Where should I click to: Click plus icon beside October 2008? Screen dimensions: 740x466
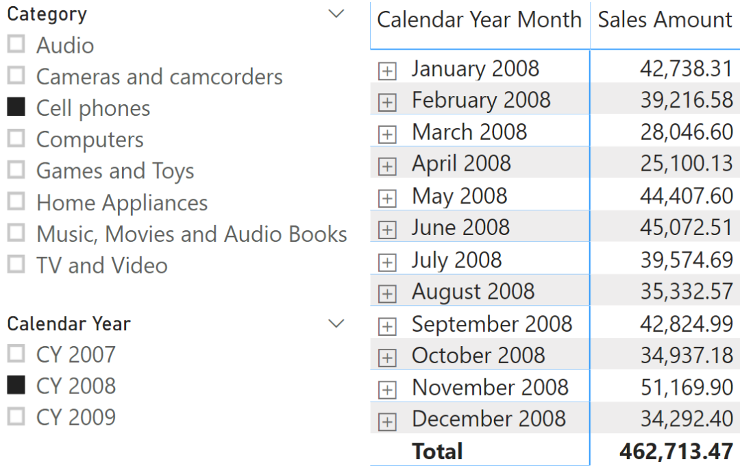pos(388,358)
